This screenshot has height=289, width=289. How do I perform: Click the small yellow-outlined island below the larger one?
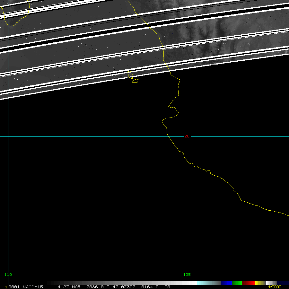click(135, 81)
